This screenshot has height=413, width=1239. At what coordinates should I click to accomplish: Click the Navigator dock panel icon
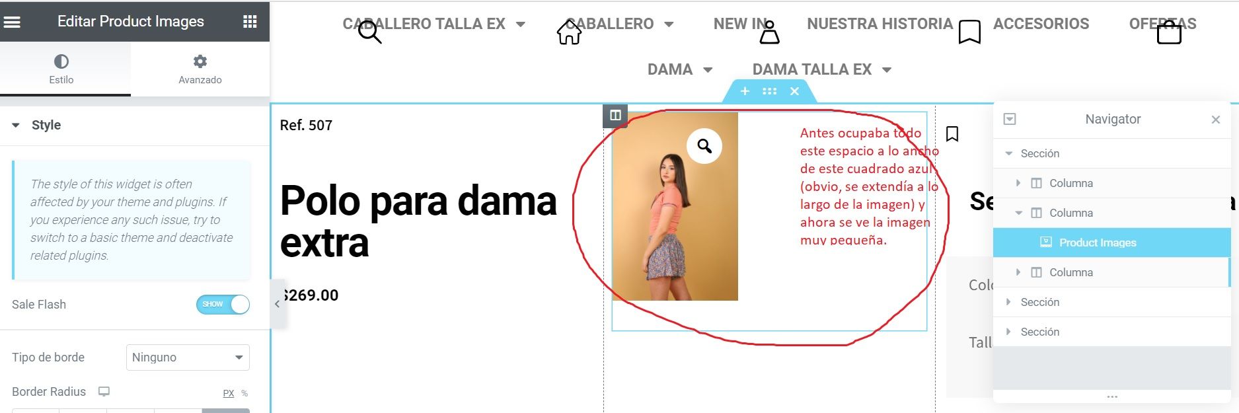pos(1010,119)
